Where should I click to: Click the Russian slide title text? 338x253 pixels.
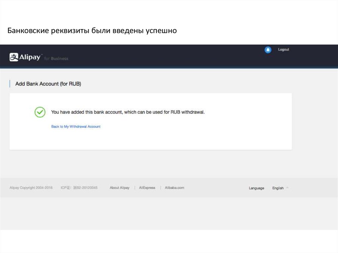[92, 31]
